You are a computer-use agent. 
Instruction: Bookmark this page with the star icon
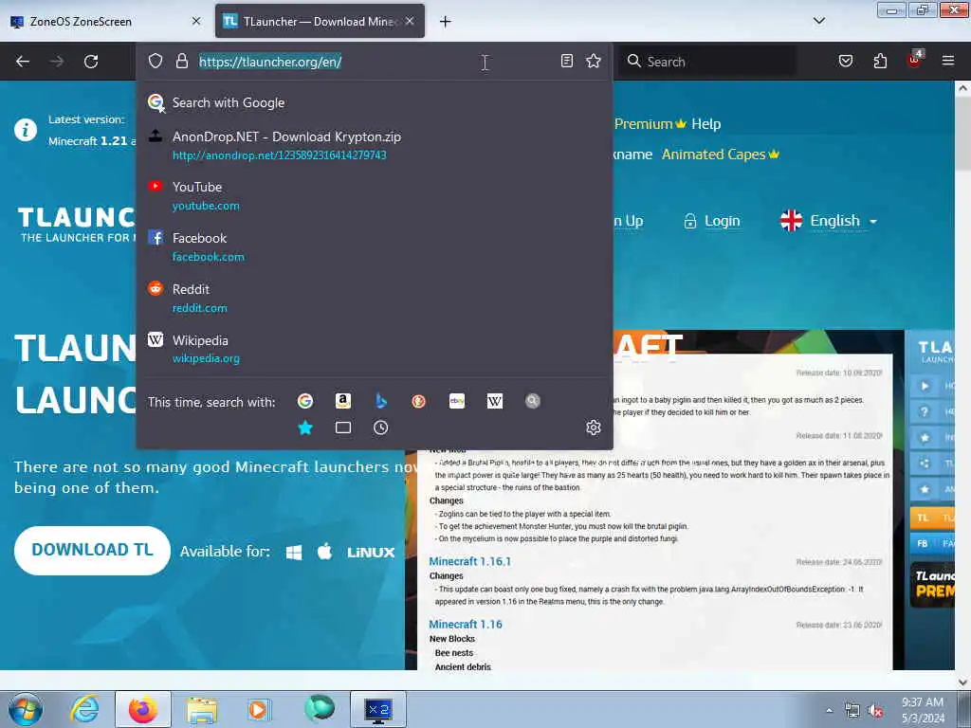tap(594, 61)
